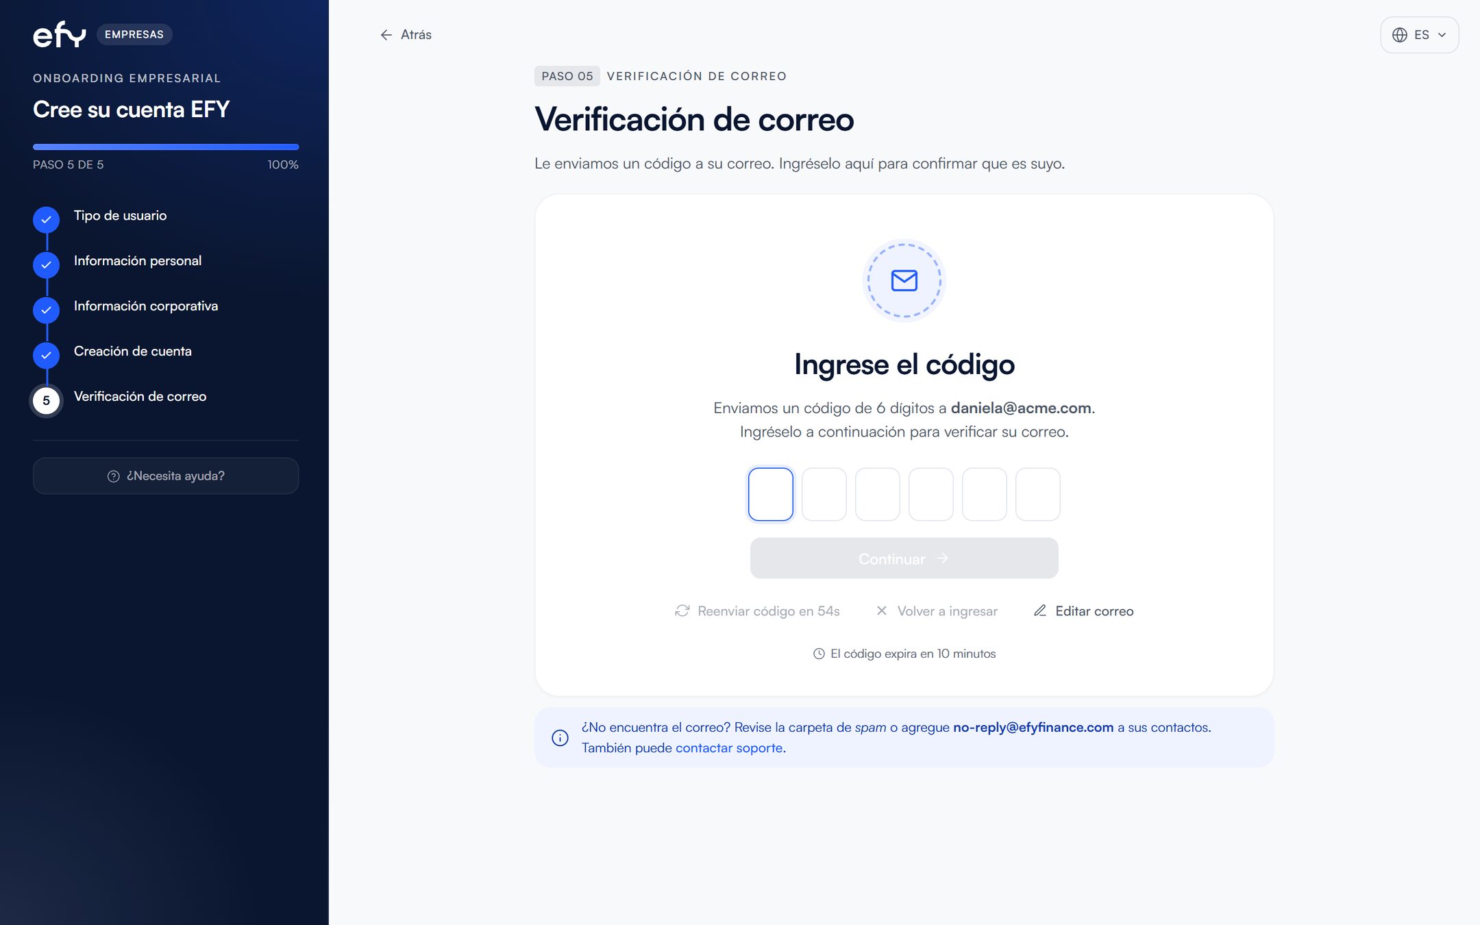Click the clock icon by expiration notice
This screenshot has height=925, width=1480.
point(819,654)
